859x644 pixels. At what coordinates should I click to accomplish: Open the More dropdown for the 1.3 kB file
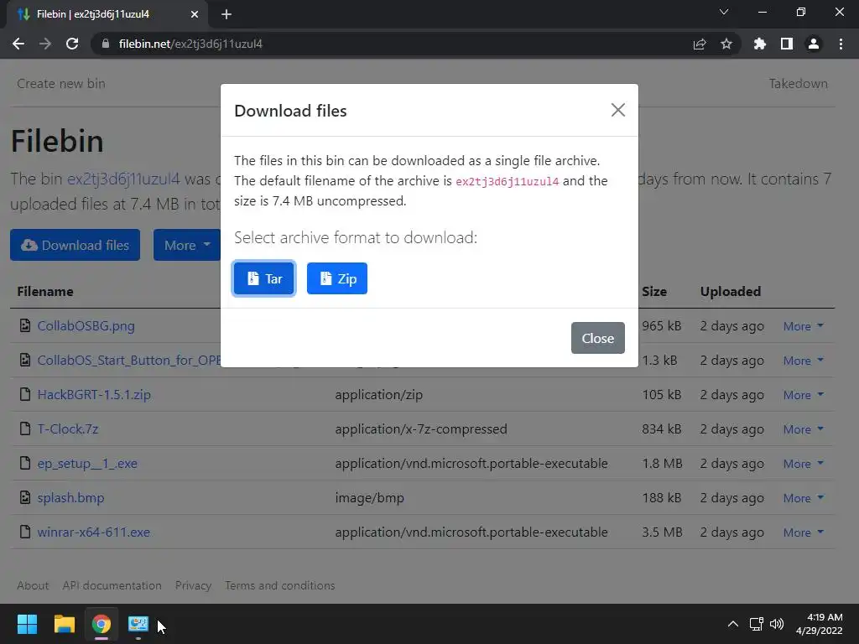803,361
